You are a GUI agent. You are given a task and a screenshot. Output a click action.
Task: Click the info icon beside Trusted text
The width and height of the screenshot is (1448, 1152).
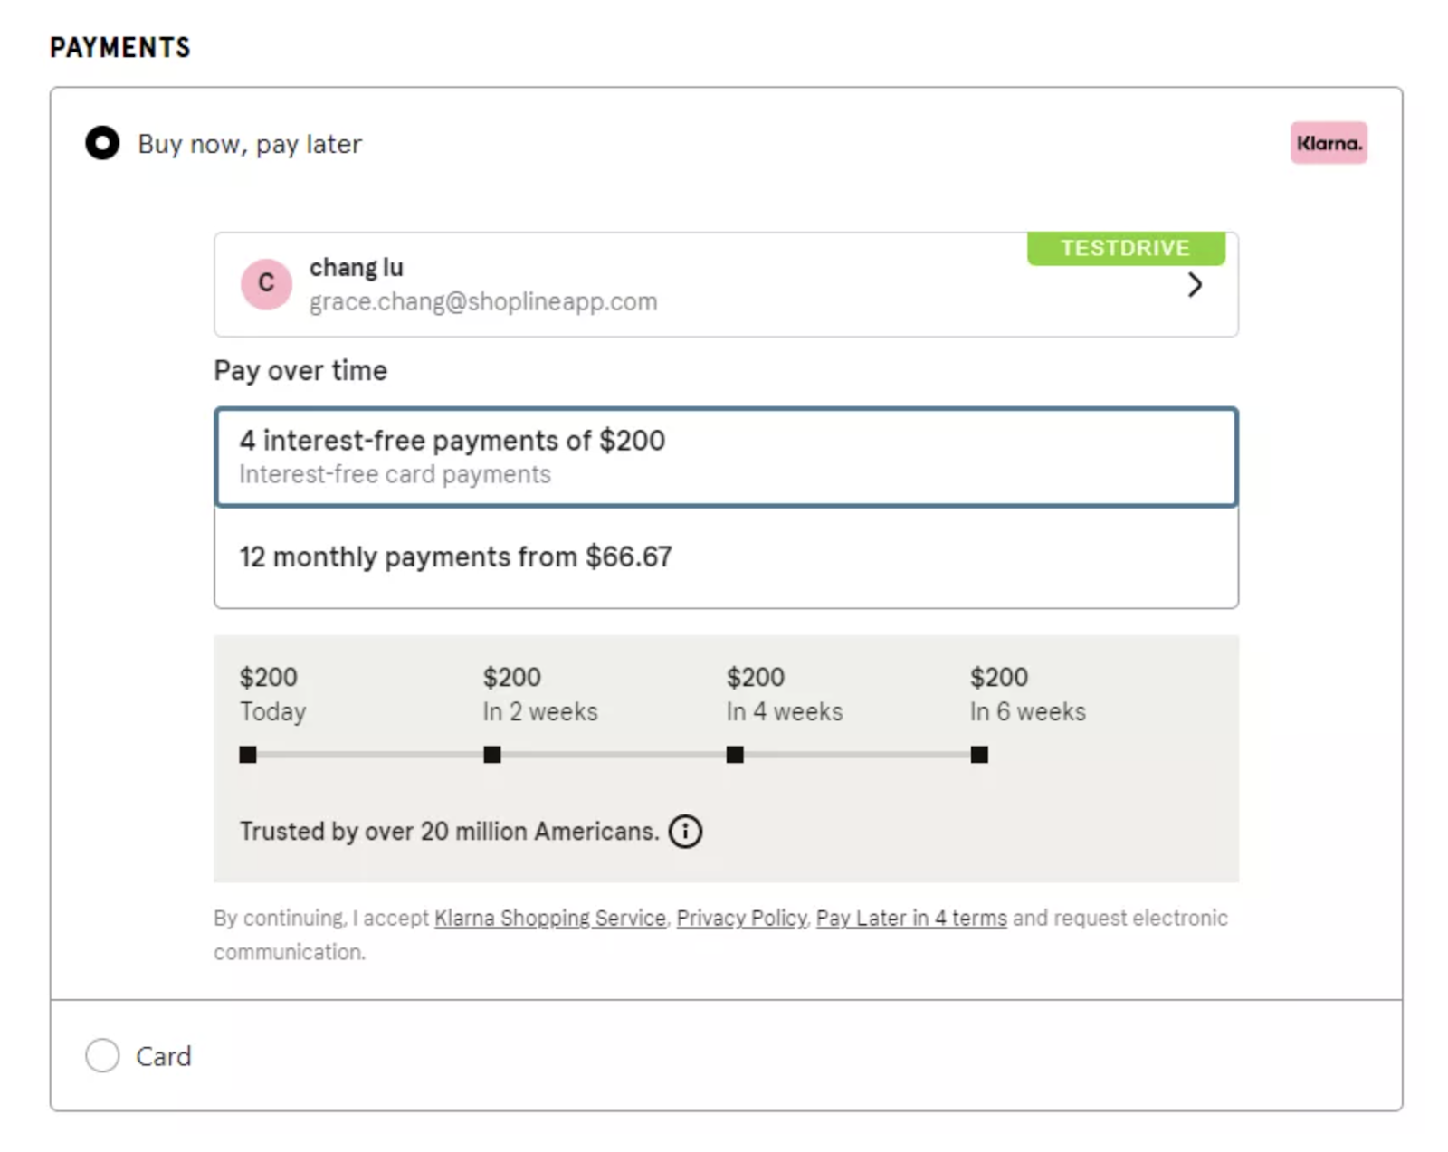click(685, 831)
